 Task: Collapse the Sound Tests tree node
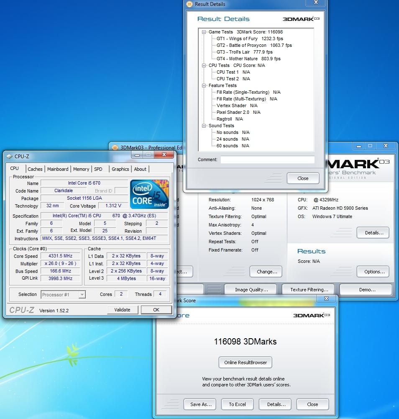pos(204,126)
